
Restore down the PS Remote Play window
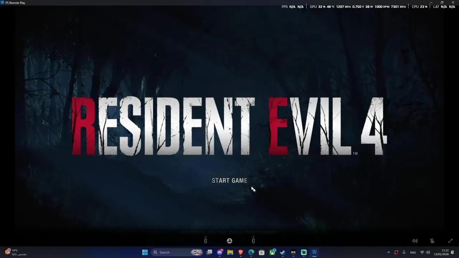(x=442, y=3)
